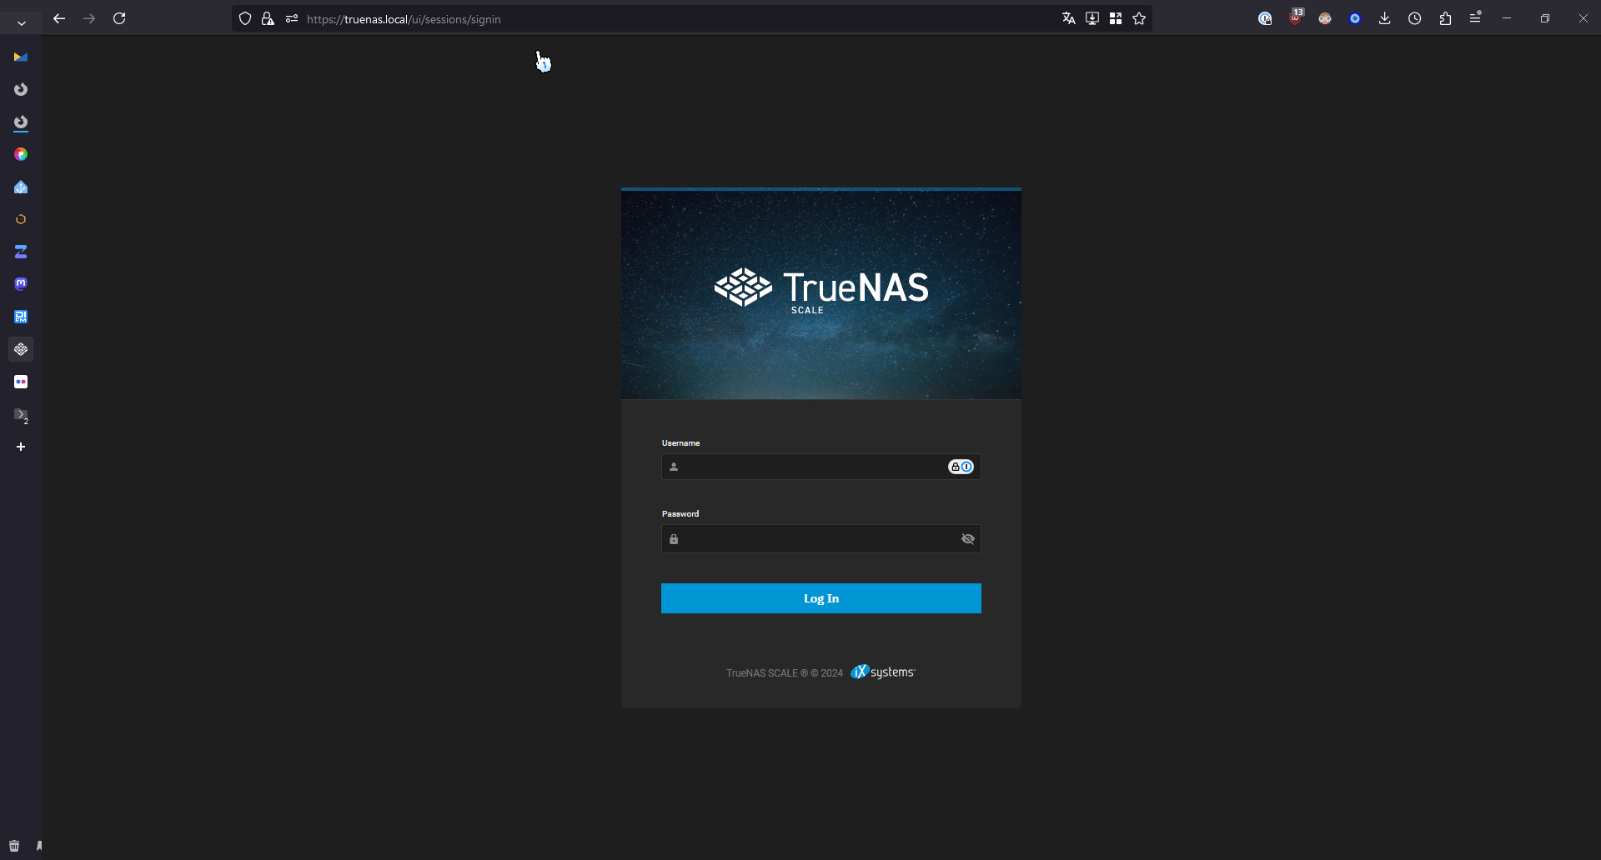Open the browser application hamburger menu
This screenshot has width=1601, height=860.
[1475, 17]
